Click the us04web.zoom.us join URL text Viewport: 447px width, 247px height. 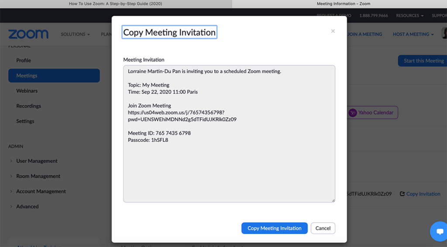tap(182, 116)
